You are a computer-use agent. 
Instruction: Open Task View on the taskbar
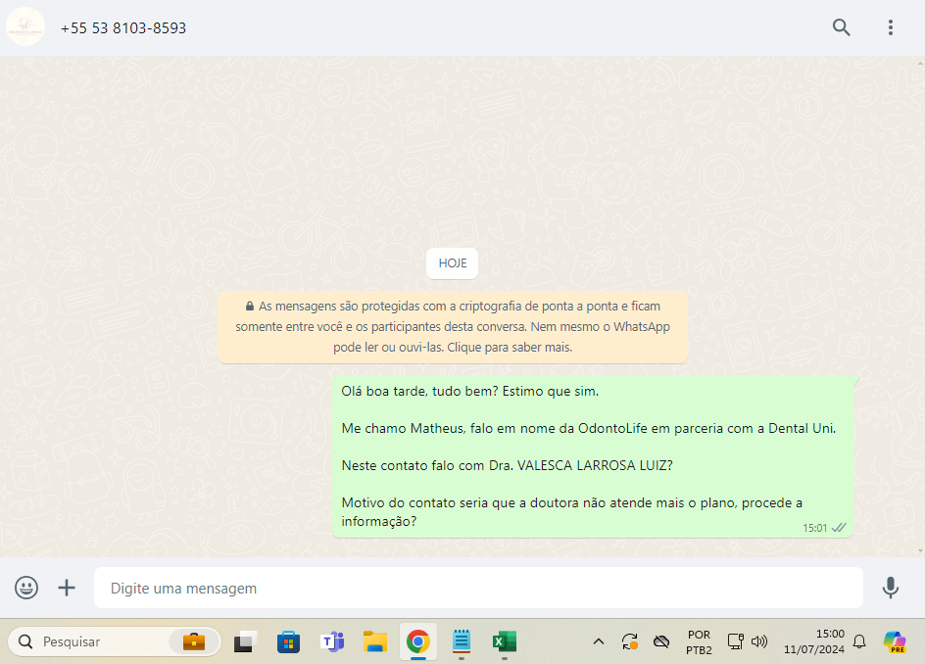[245, 641]
